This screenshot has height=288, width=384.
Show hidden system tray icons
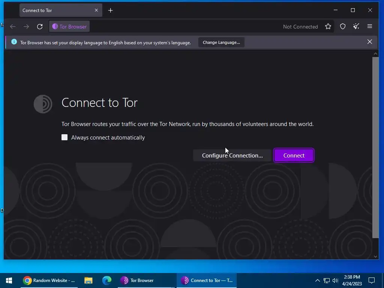tap(317, 280)
